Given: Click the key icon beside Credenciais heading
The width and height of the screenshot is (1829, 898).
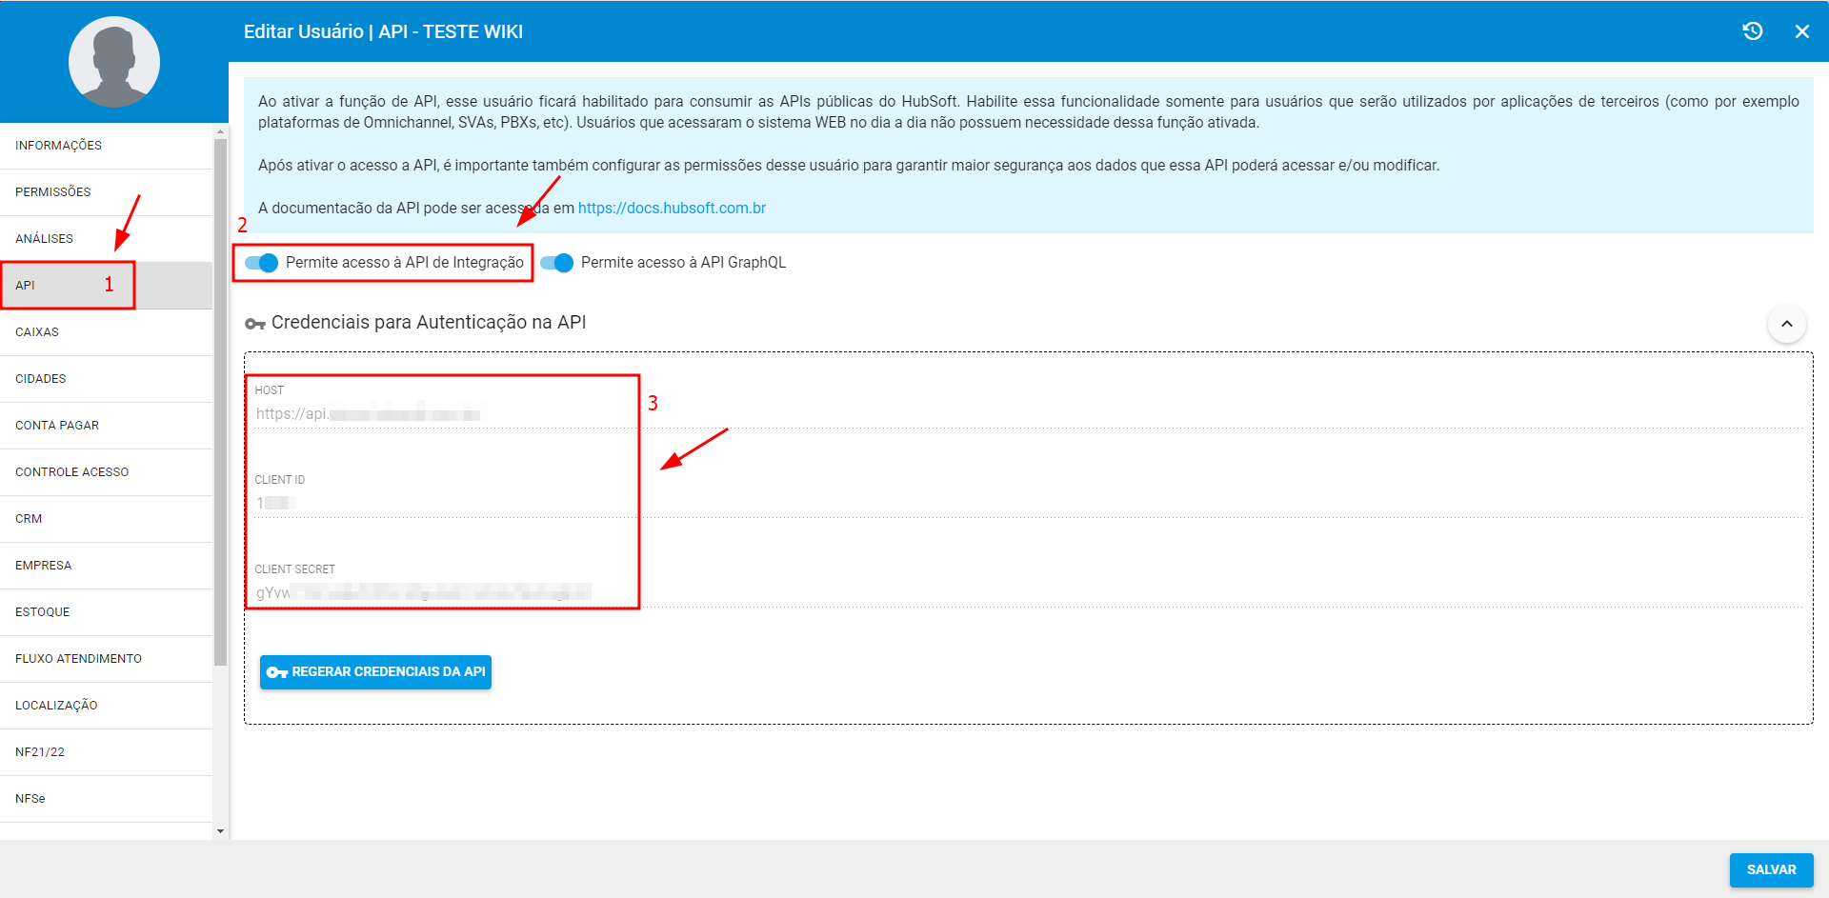Looking at the screenshot, I should (x=254, y=324).
